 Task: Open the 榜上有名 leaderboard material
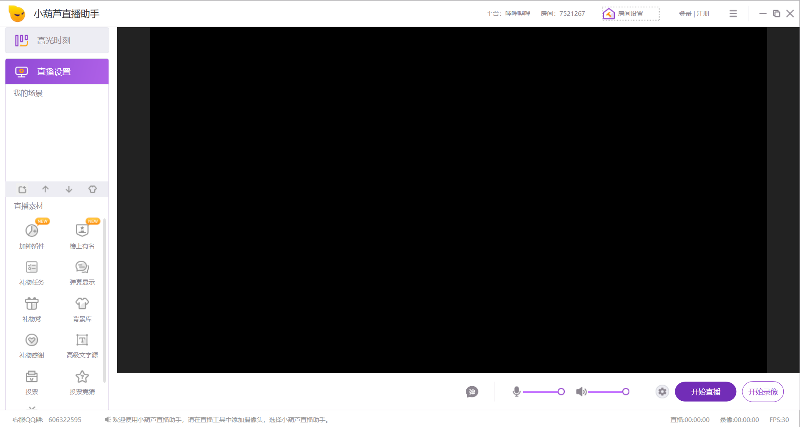coord(82,236)
